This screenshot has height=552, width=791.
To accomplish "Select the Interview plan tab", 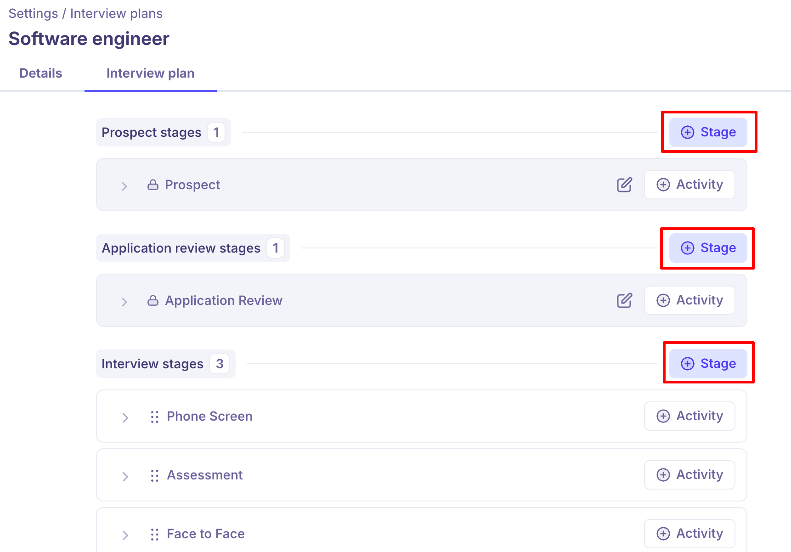I will 150,73.
